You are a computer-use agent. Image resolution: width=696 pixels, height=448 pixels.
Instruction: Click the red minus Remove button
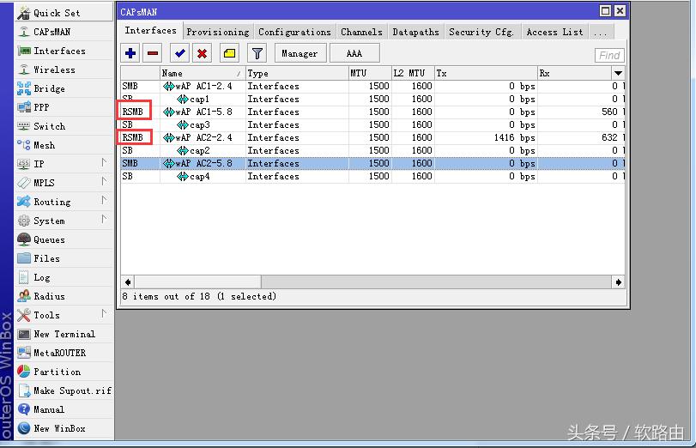[152, 53]
